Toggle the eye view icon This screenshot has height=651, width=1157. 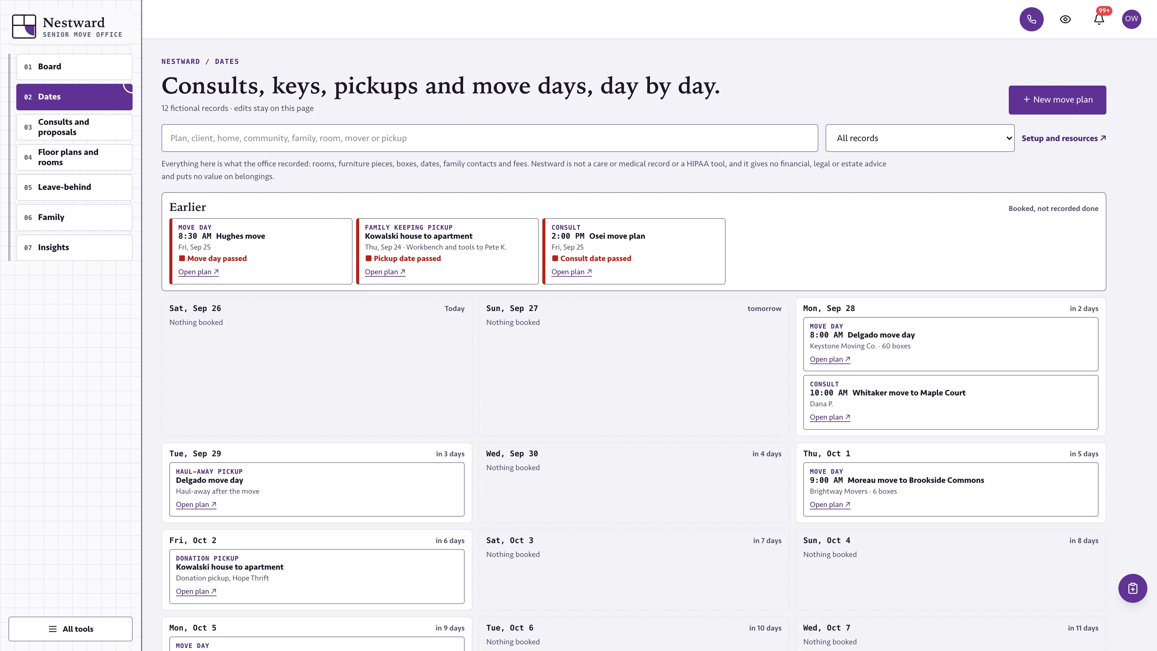click(x=1065, y=19)
